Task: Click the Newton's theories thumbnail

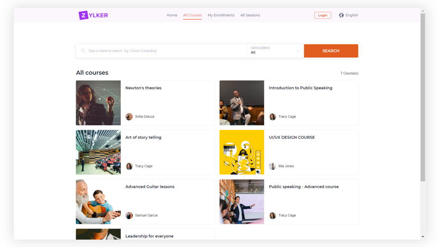Action: [98, 103]
